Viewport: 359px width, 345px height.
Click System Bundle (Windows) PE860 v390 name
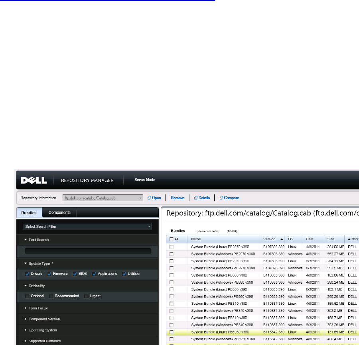[x=222, y=296]
